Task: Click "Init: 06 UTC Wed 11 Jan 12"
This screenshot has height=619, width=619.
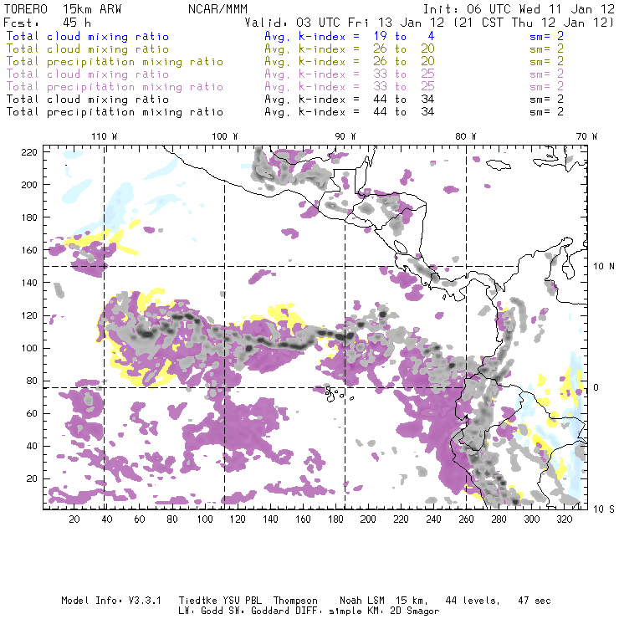Action: [x=519, y=9]
